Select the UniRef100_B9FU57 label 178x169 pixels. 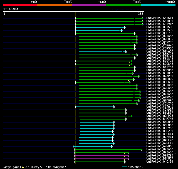(x=160, y=39)
